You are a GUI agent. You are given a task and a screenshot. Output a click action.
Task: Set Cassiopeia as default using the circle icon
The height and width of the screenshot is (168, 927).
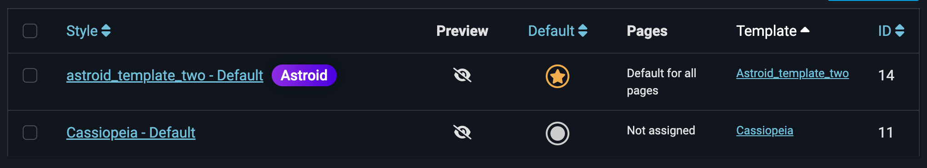pyautogui.click(x=557, y=133)
